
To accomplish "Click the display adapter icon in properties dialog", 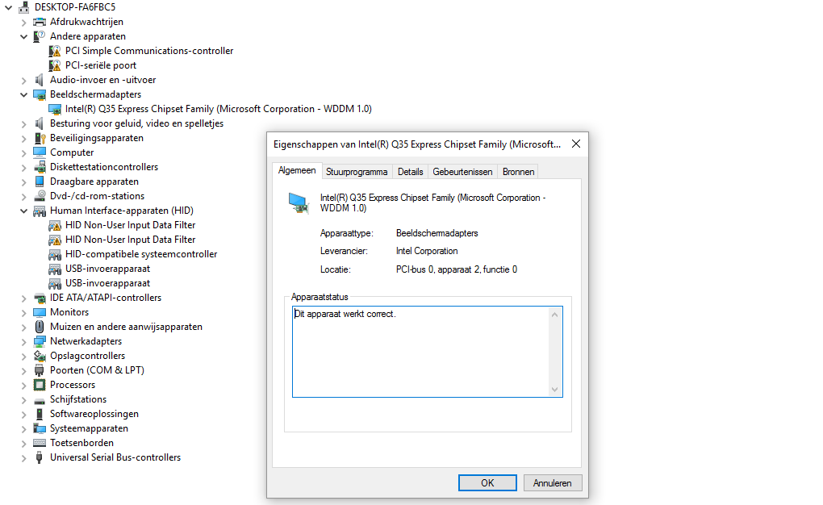I will tap(299, 203).
